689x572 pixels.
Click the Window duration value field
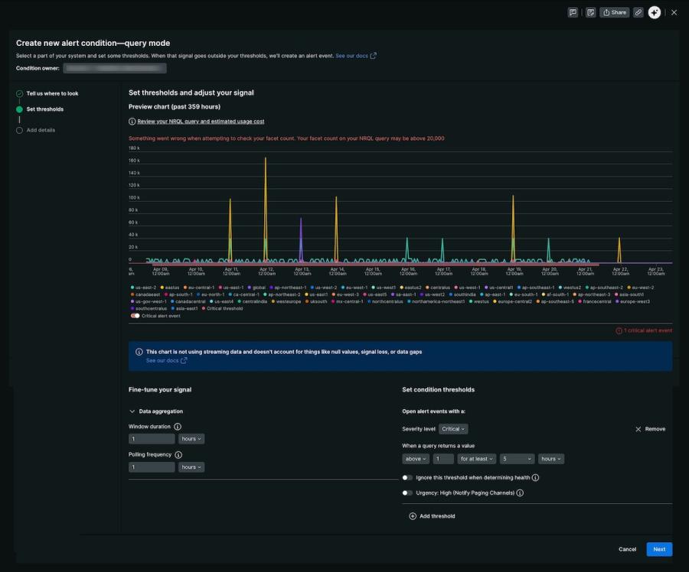click(152, 439)
